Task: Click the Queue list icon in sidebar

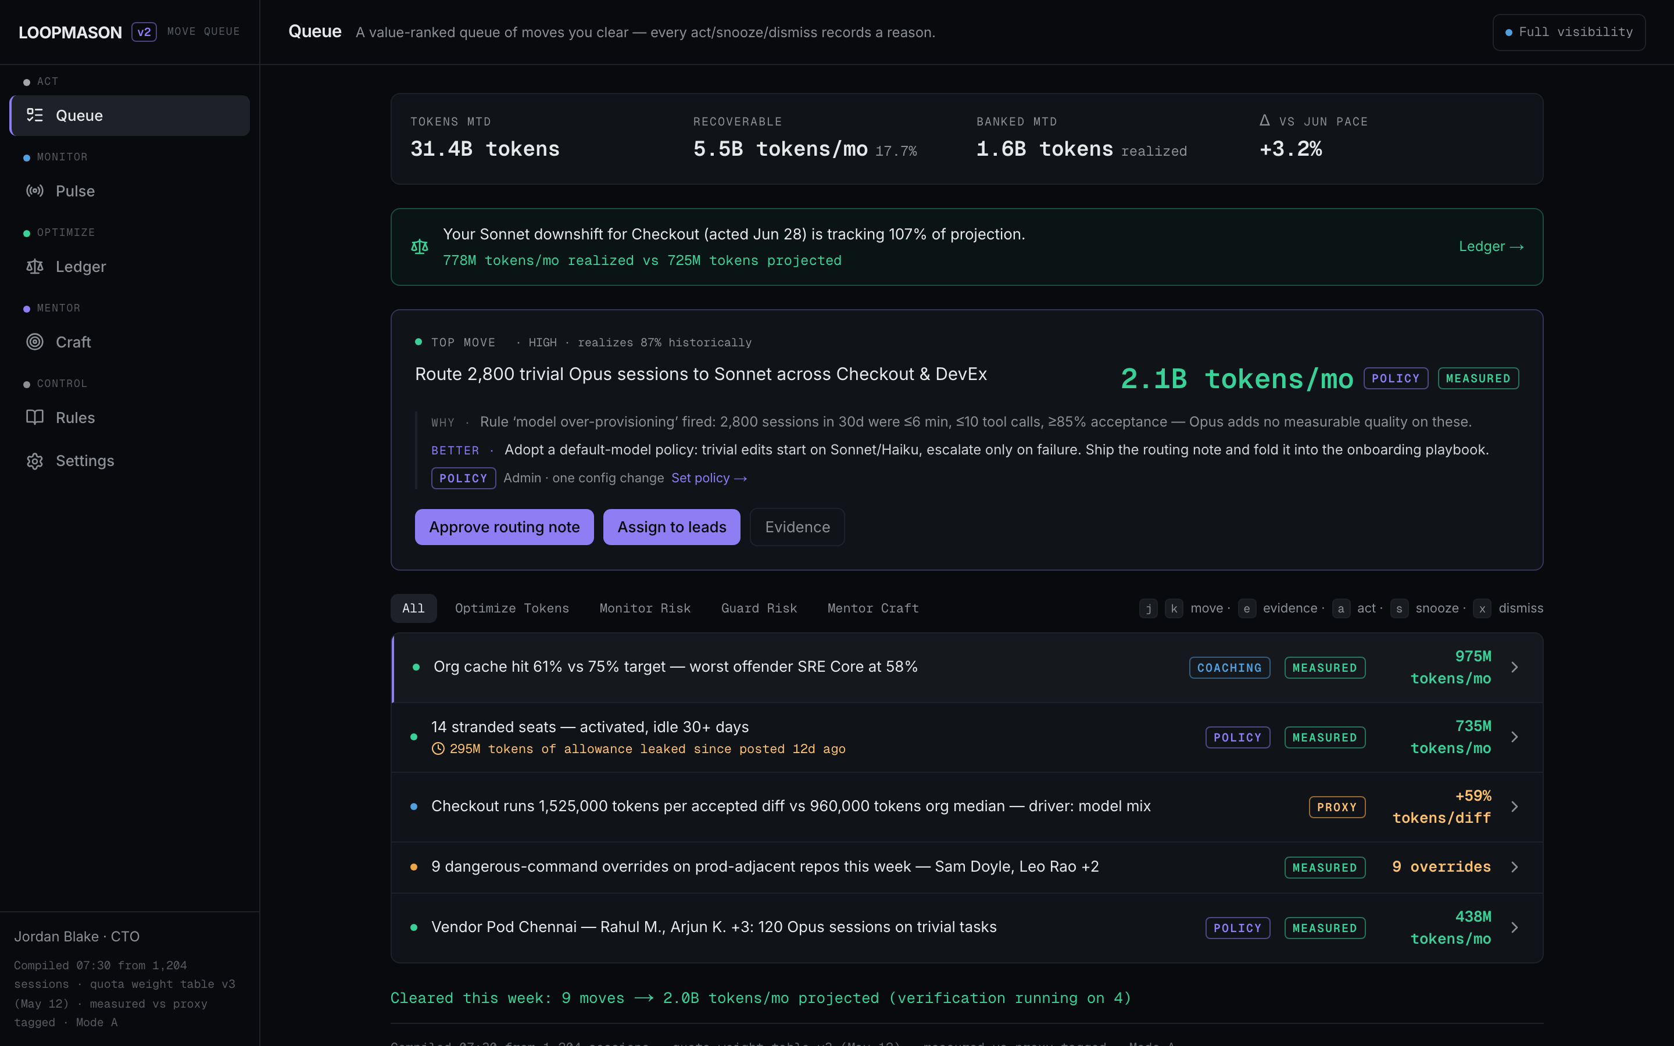Action: point(35,115)
